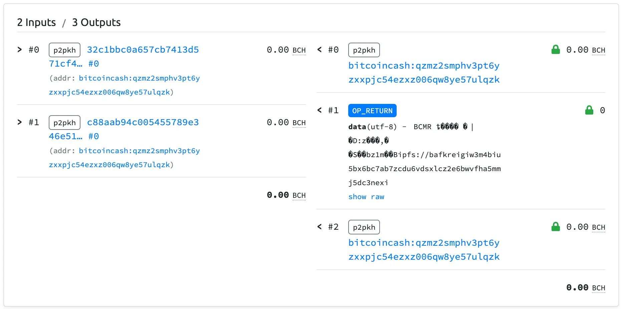Click the BCH unit on input #0 amount
This screenshot has height=309, width=623.
pyautogui.click(x=299, y=50)
